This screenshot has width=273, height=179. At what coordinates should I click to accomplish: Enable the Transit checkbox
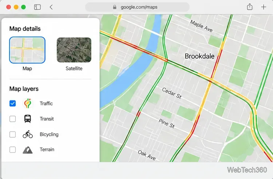(12, 119)
